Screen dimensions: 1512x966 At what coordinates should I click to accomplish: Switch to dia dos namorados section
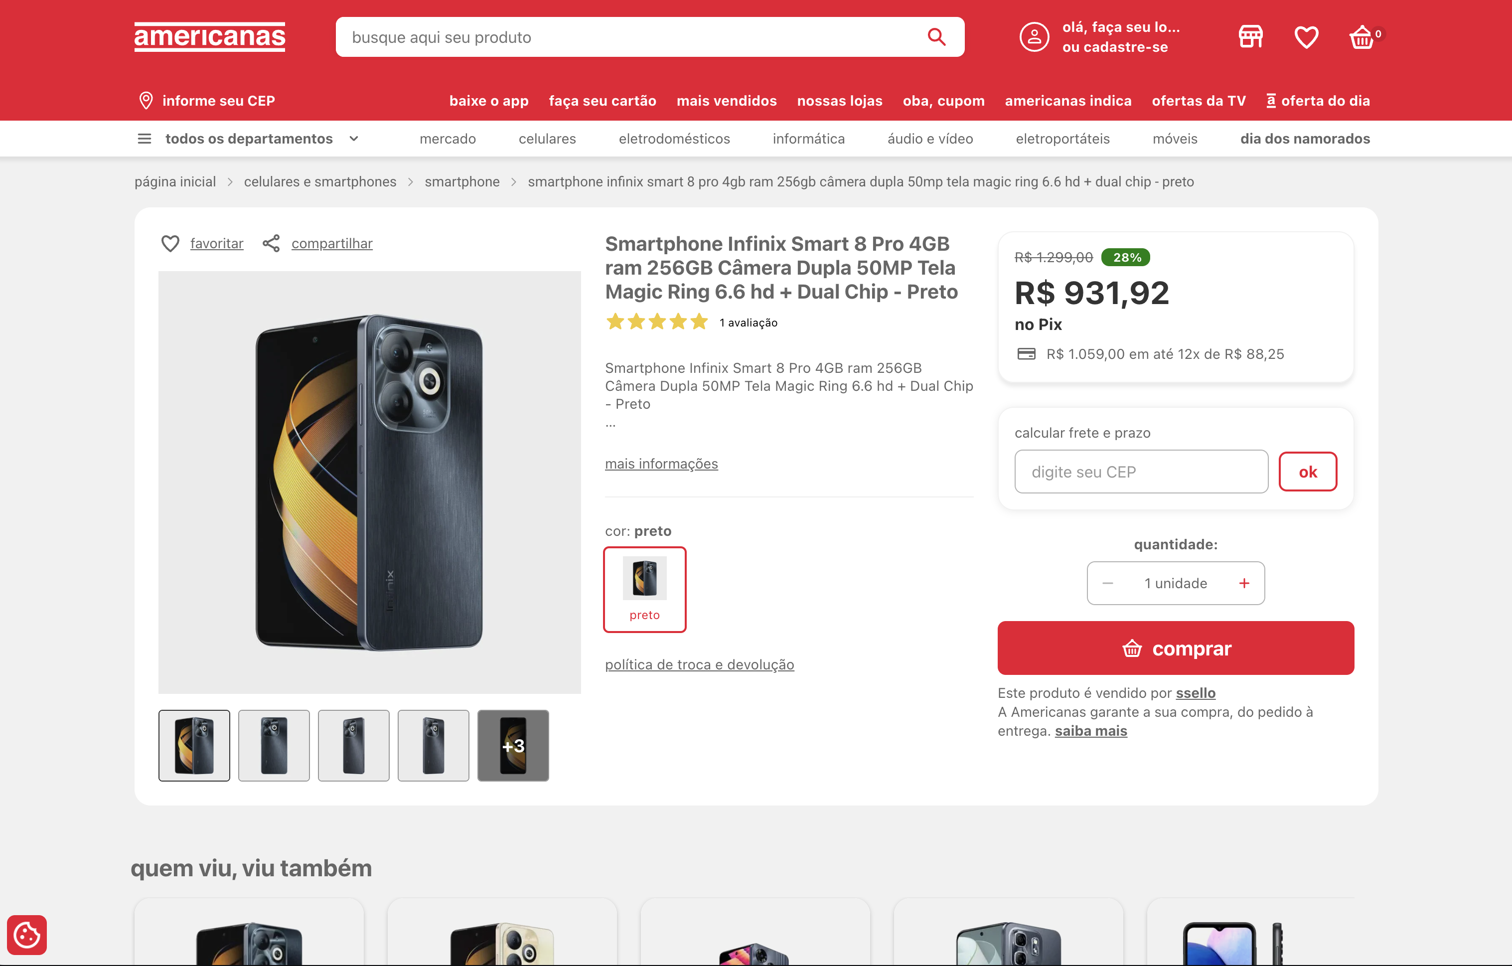1305,139
